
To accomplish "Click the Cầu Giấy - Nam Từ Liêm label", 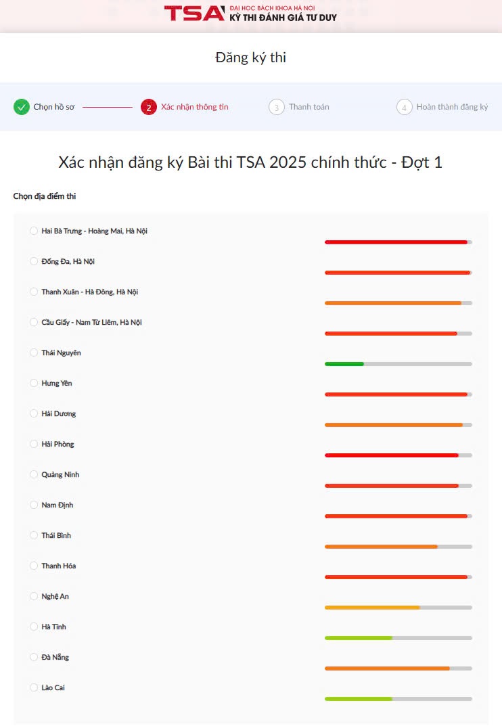I will (91, 322).
